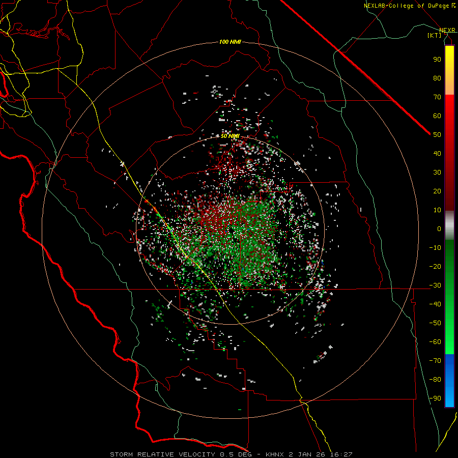
Task: Click the "100 NMI" range ring label
Action: pyautogui.click(x=230, y=42)
